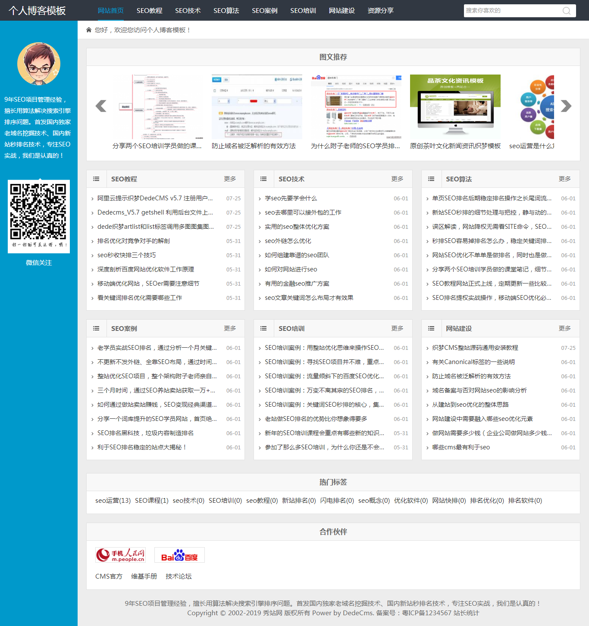Click list icon beside SEO技术 heading

tap(263, 179)
